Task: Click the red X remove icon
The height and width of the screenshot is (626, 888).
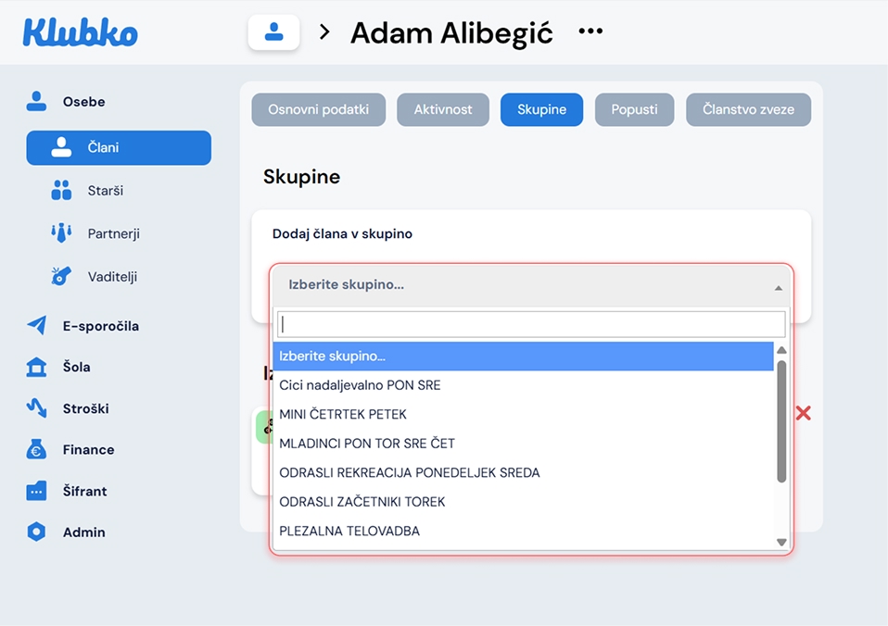Action: (803, 413)
